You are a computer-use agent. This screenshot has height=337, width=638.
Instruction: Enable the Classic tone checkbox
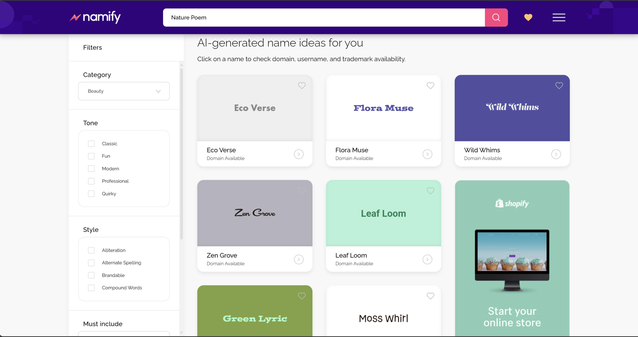pos(91,143)
